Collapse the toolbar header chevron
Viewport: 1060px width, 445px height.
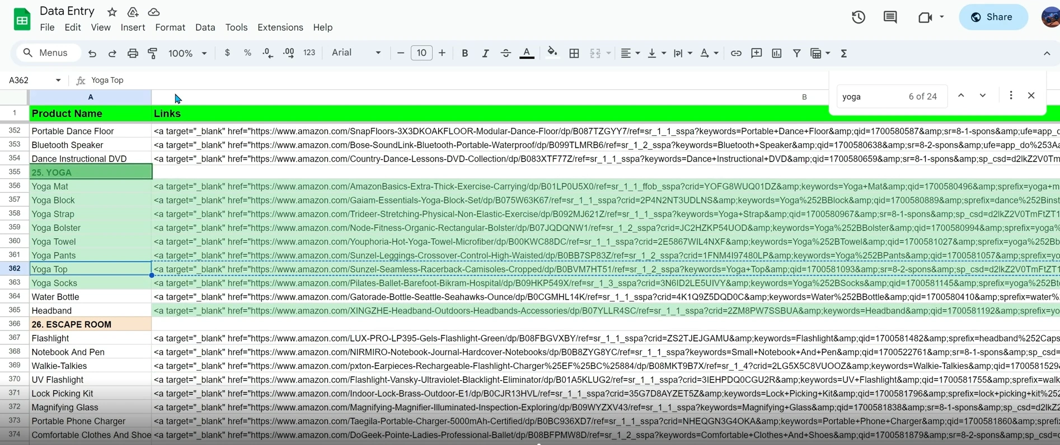click(1047, 53)
